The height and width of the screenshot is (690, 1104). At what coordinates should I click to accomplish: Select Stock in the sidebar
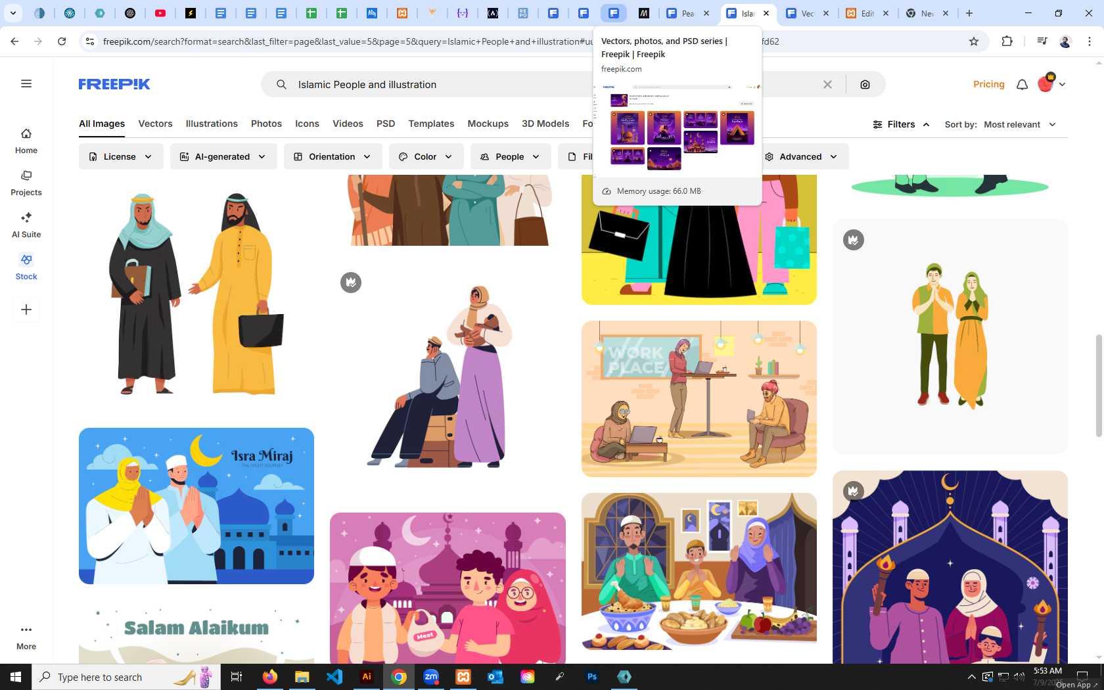click(26, 267)
